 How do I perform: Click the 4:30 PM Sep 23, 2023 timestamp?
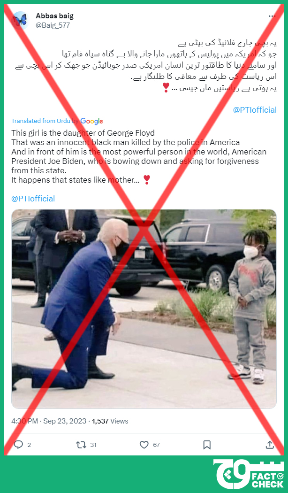pos(49,421)
